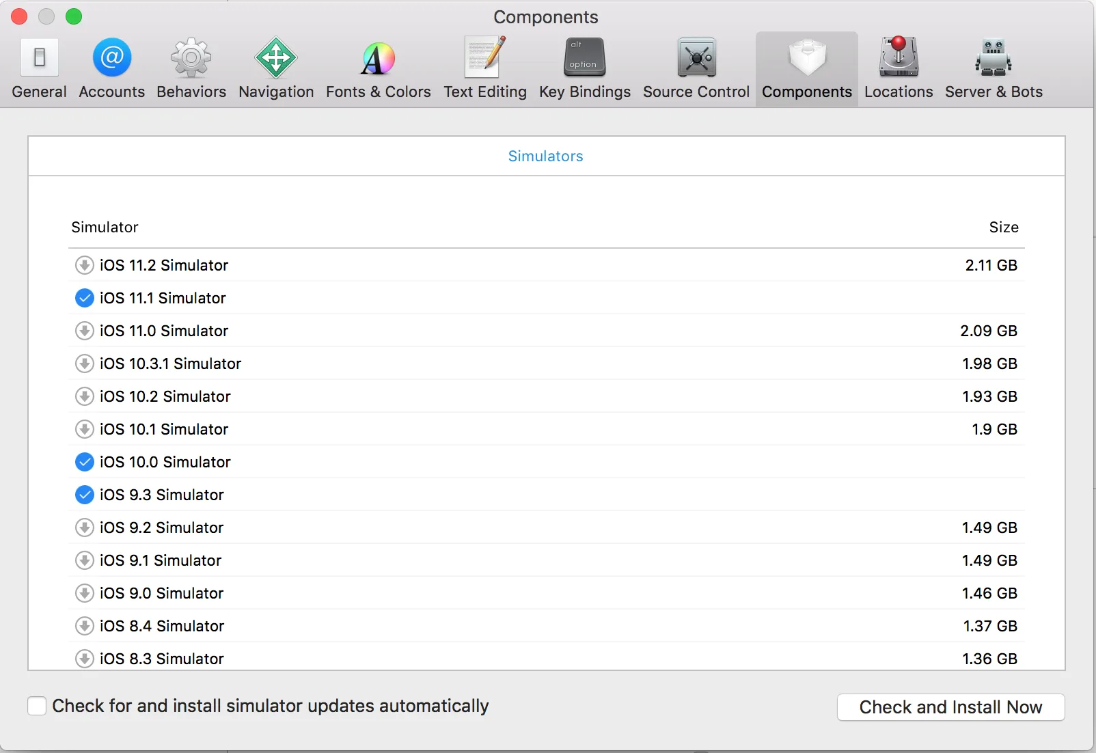Select the iOS 9.3 Simulator row label
Image resolution: width=1096 pixels, height=753 pixels.
(162, 495)
